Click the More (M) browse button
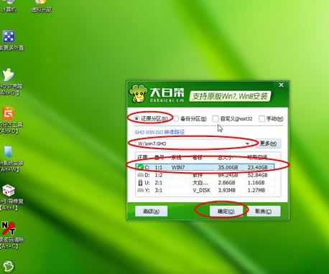The width and height of the screenshot is (329, 274). [x=268, y=143]
